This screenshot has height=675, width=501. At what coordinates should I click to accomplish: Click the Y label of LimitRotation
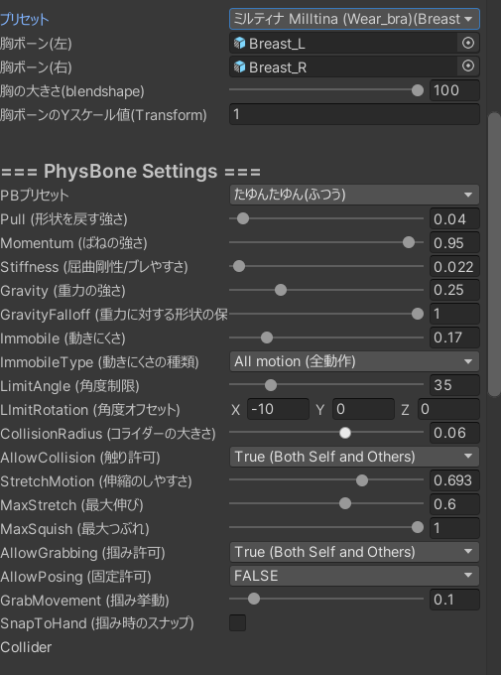pyautogui.click(x=320, y=409)
